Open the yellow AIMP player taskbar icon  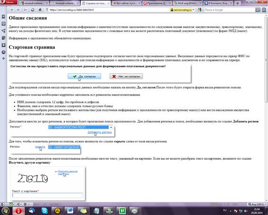pos(57,211)
